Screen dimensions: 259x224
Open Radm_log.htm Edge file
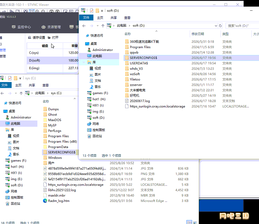pyautogui.click(x=59, y=201)
